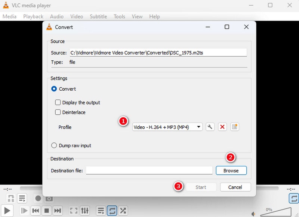Create a new profile icon

pyautogui.click(x=234, y=127)
